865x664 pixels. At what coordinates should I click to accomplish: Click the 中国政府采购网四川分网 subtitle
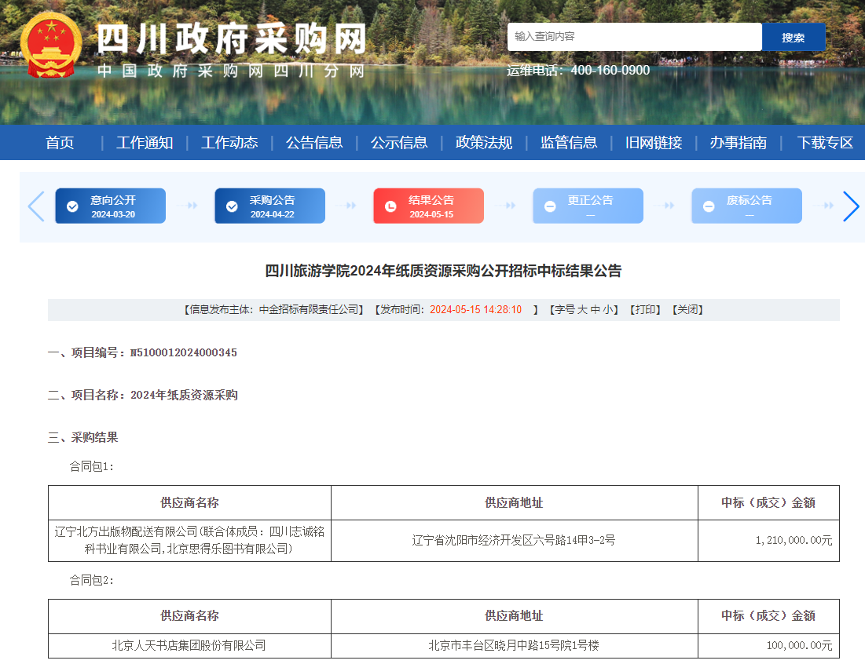click(231, 71)
